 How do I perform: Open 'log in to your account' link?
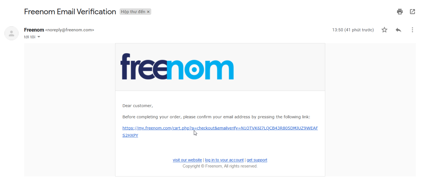[224, 160]
